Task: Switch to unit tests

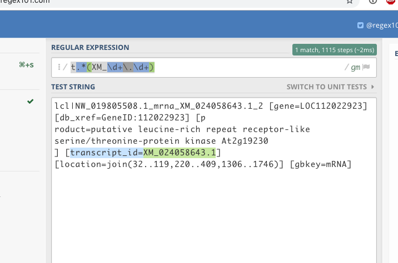Action: coord(327,87)
